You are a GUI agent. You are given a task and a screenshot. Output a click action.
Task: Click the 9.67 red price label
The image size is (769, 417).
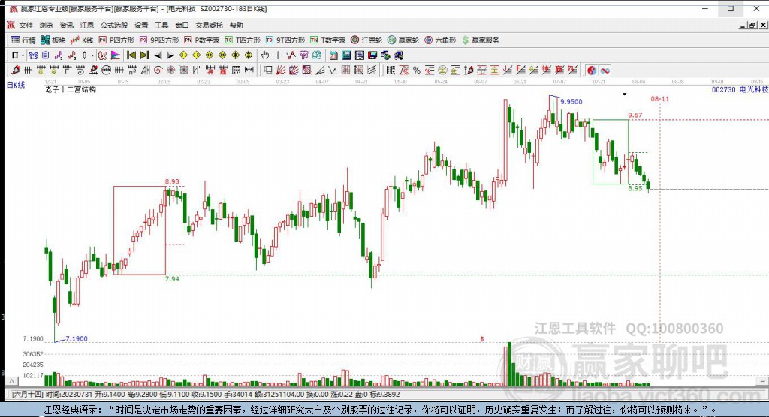pyautogui.click(x=635, y=115)
